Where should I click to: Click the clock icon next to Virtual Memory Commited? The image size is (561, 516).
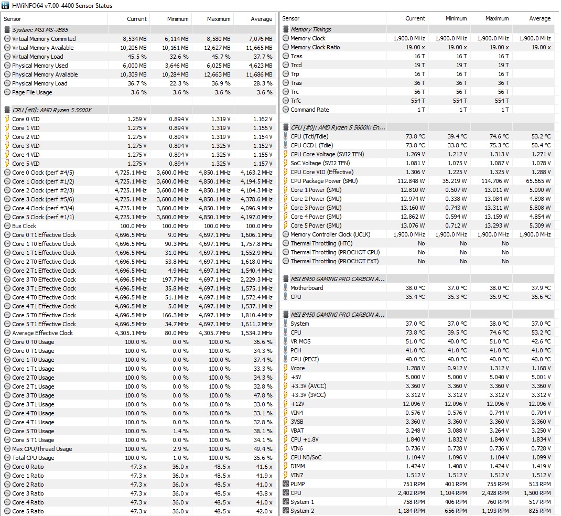tap(7, 39)
